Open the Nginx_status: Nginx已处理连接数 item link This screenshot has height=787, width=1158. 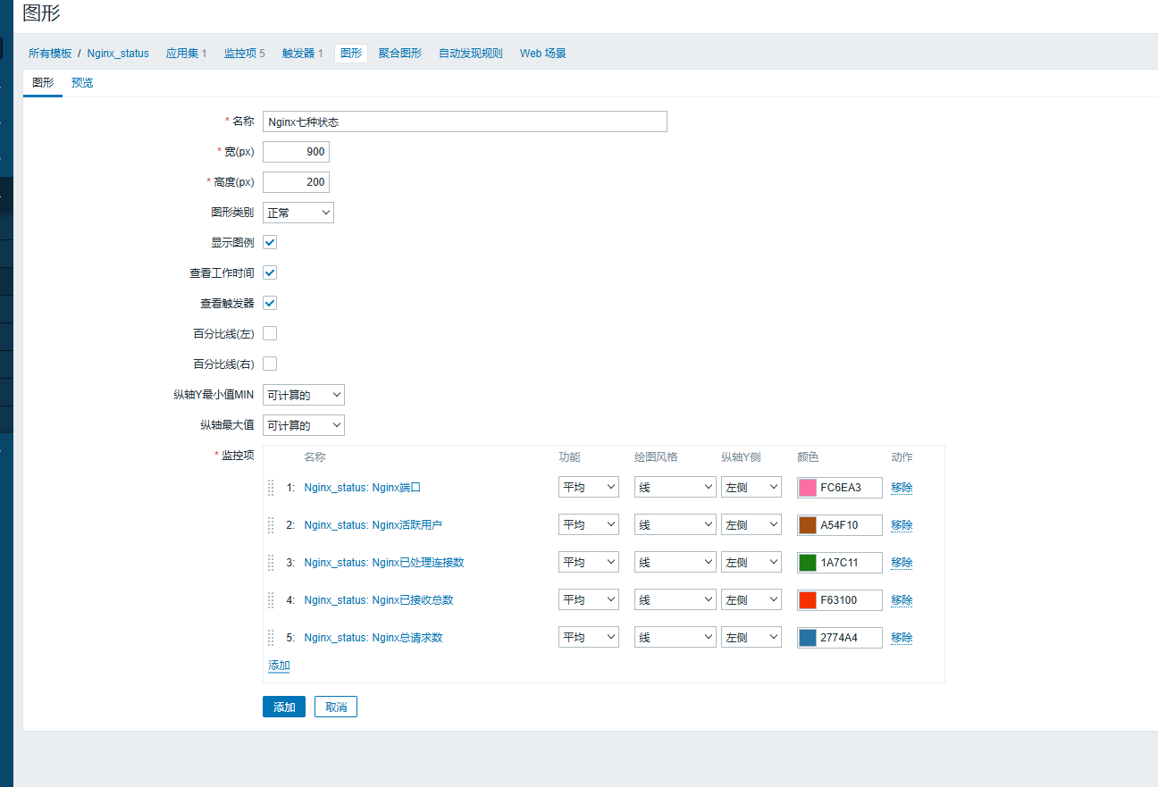tap(384, 563)
